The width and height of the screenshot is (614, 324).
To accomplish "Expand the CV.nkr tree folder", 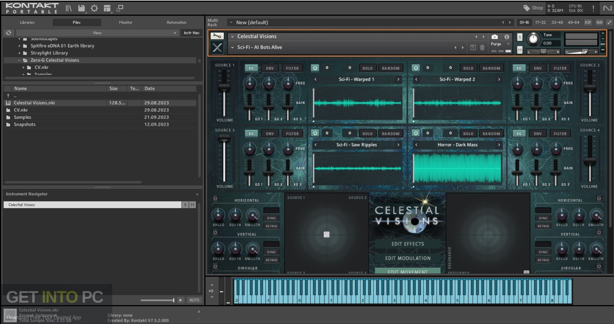I will click(x=23, y=67).
